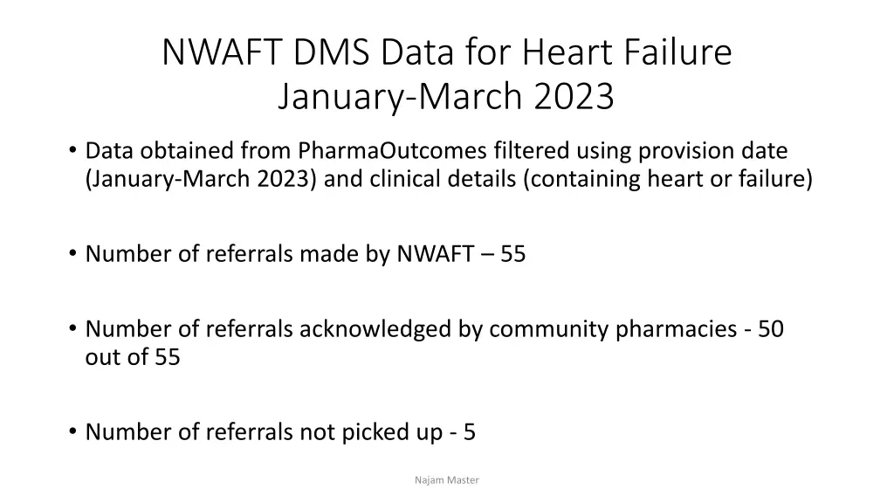Click the "Najam Master" footer text
Viewport: 894px width, 503px height.
446,479
